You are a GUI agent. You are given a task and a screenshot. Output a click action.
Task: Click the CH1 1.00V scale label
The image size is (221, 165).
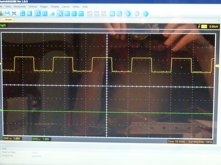(12, 139)
